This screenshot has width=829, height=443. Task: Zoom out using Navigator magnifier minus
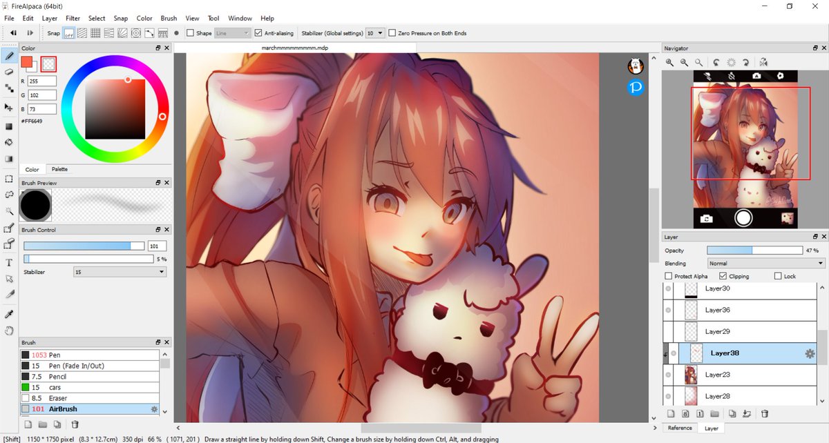[x=685, y=62]
